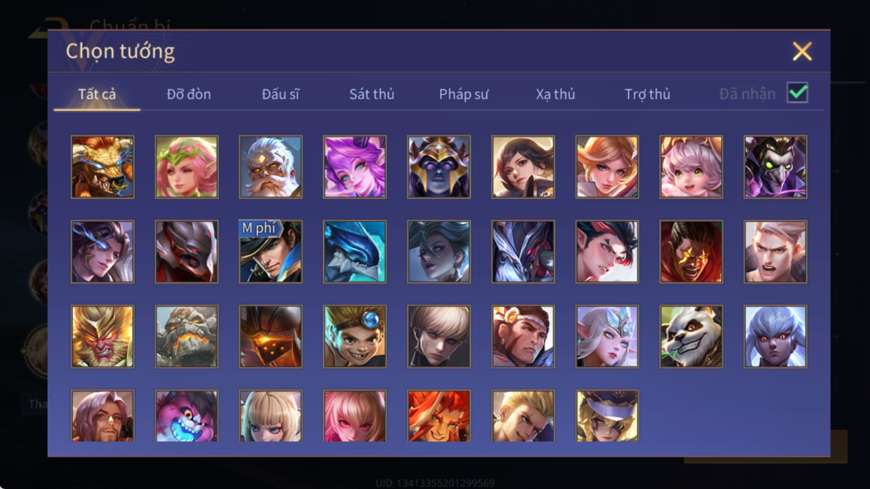Select the panda hero portrait

coord(691,336)
